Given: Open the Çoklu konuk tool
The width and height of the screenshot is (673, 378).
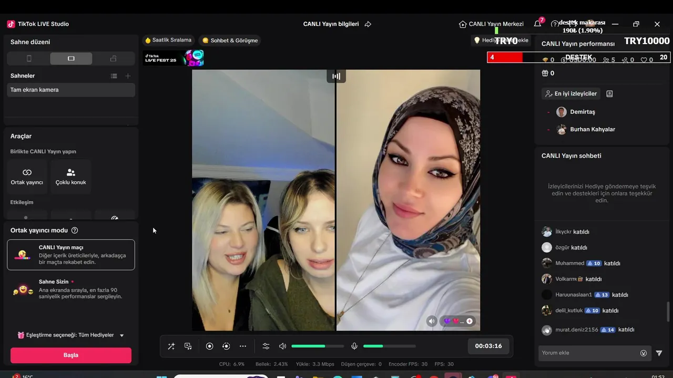Looking at the screenshot, I should tap(71, 177).
